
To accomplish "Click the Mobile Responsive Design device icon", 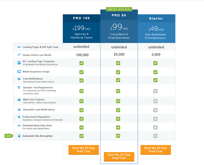I will point(19,72).
